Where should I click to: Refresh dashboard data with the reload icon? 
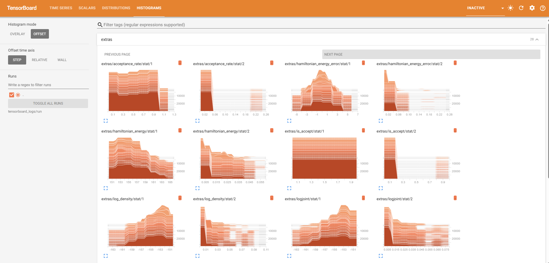tap(521, 8)
